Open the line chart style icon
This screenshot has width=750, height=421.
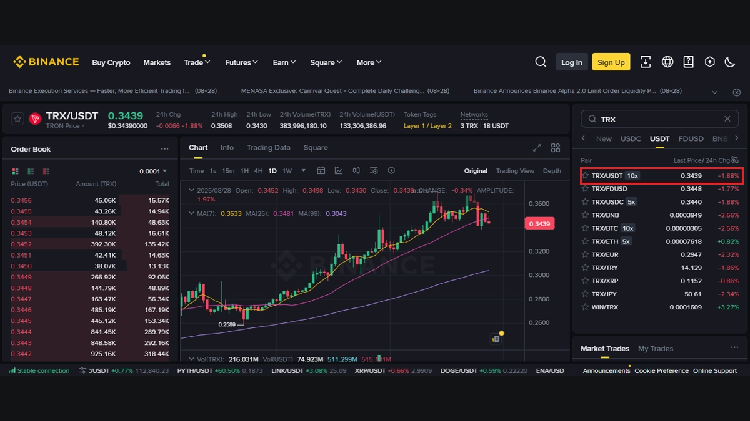339,170
